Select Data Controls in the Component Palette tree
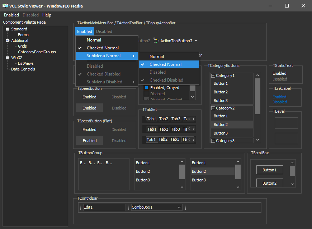 23,69
